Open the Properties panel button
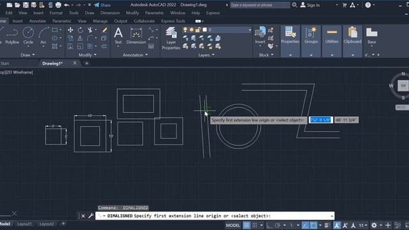The image size is (409, 230). pos(290,35)
